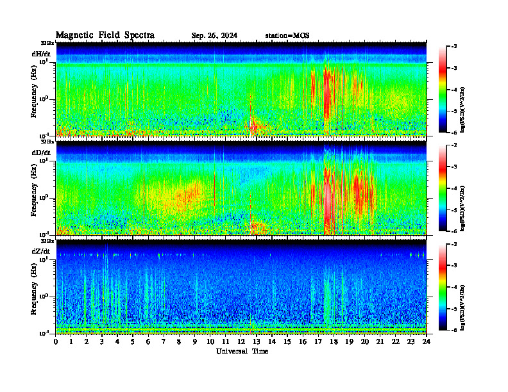Viewport: 508px width, 392px height.
Task: Click hour 16 tick label on time axis
Action: pos(303,341)
